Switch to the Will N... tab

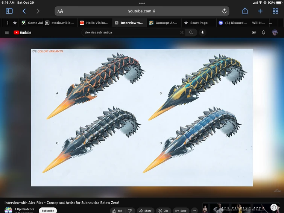click(x=259, y=23)
